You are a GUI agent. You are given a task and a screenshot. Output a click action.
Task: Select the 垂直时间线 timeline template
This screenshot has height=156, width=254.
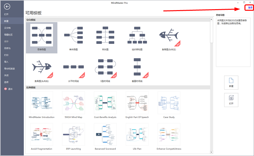tap(137, 69)
